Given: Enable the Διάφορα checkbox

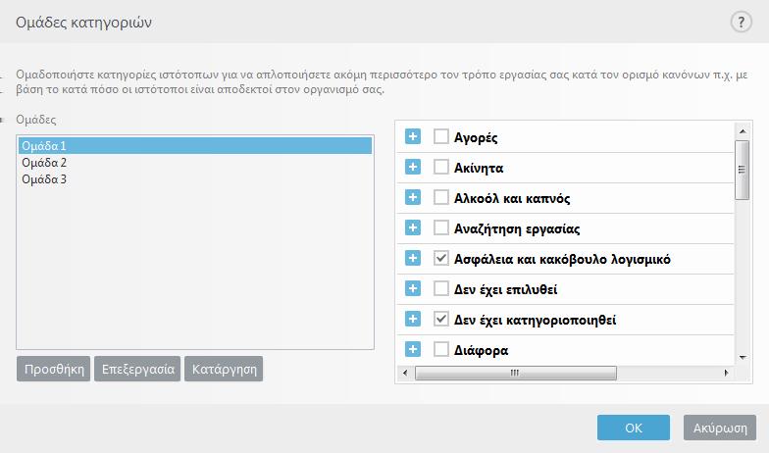Looking at the screenshot, I should coord(441,349).
